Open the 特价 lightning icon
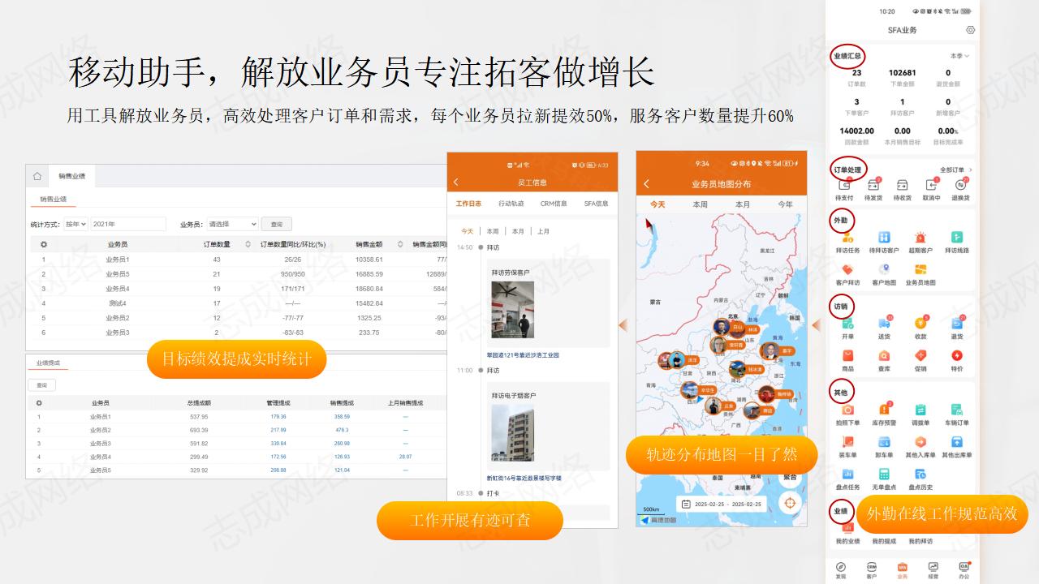The height and width of the screenshot is (584, 1039). click(957, 356)
